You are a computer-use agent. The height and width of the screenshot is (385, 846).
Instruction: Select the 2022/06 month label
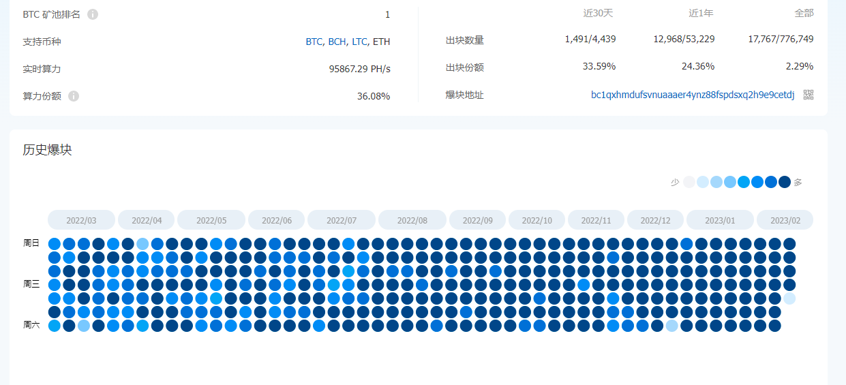(277, 220)
